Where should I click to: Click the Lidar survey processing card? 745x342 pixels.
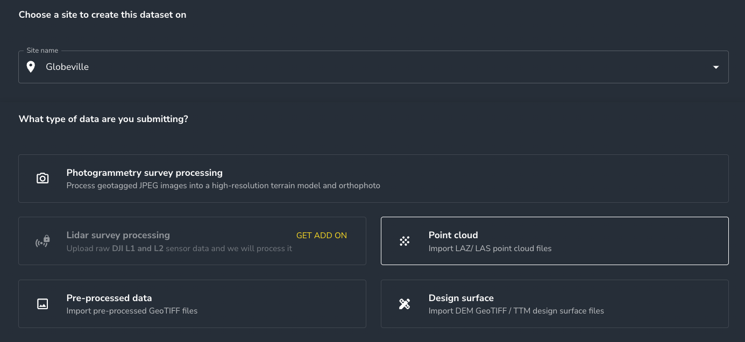(x=192, y=240)
